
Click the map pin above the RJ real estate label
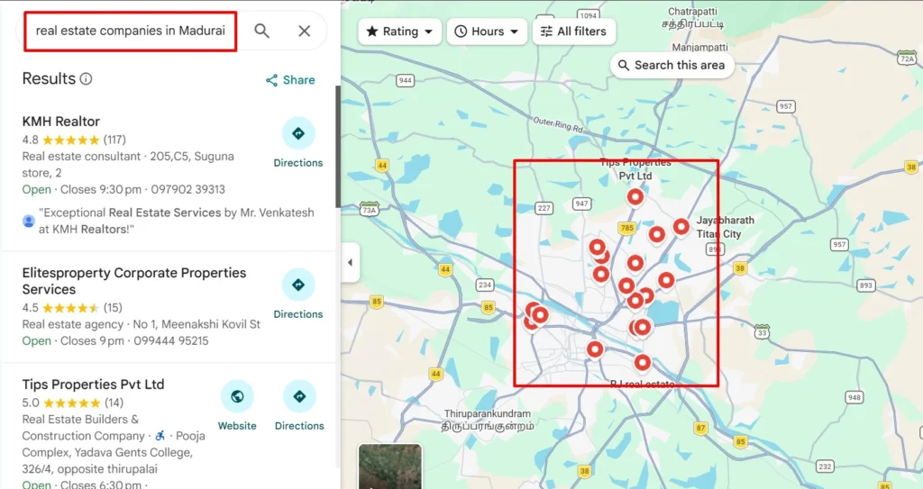click(642, 363)
